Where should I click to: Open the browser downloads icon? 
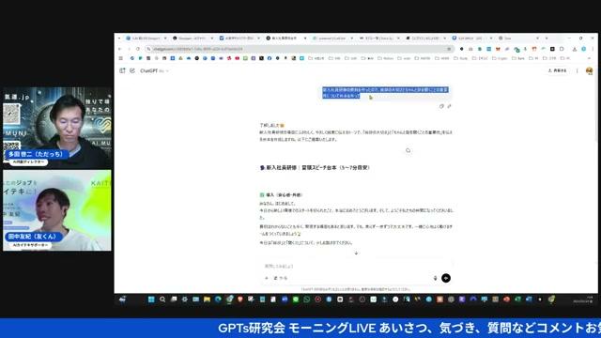pyautogui.click(x=575, y=49)
